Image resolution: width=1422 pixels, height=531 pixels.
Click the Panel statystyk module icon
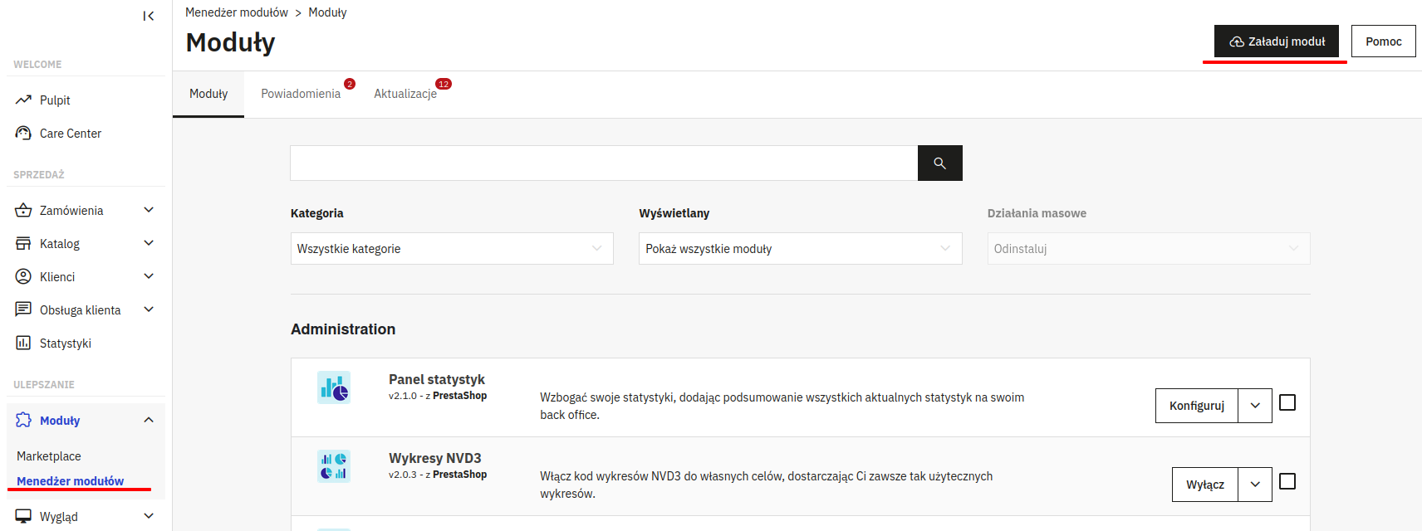[x=334, y=387]
